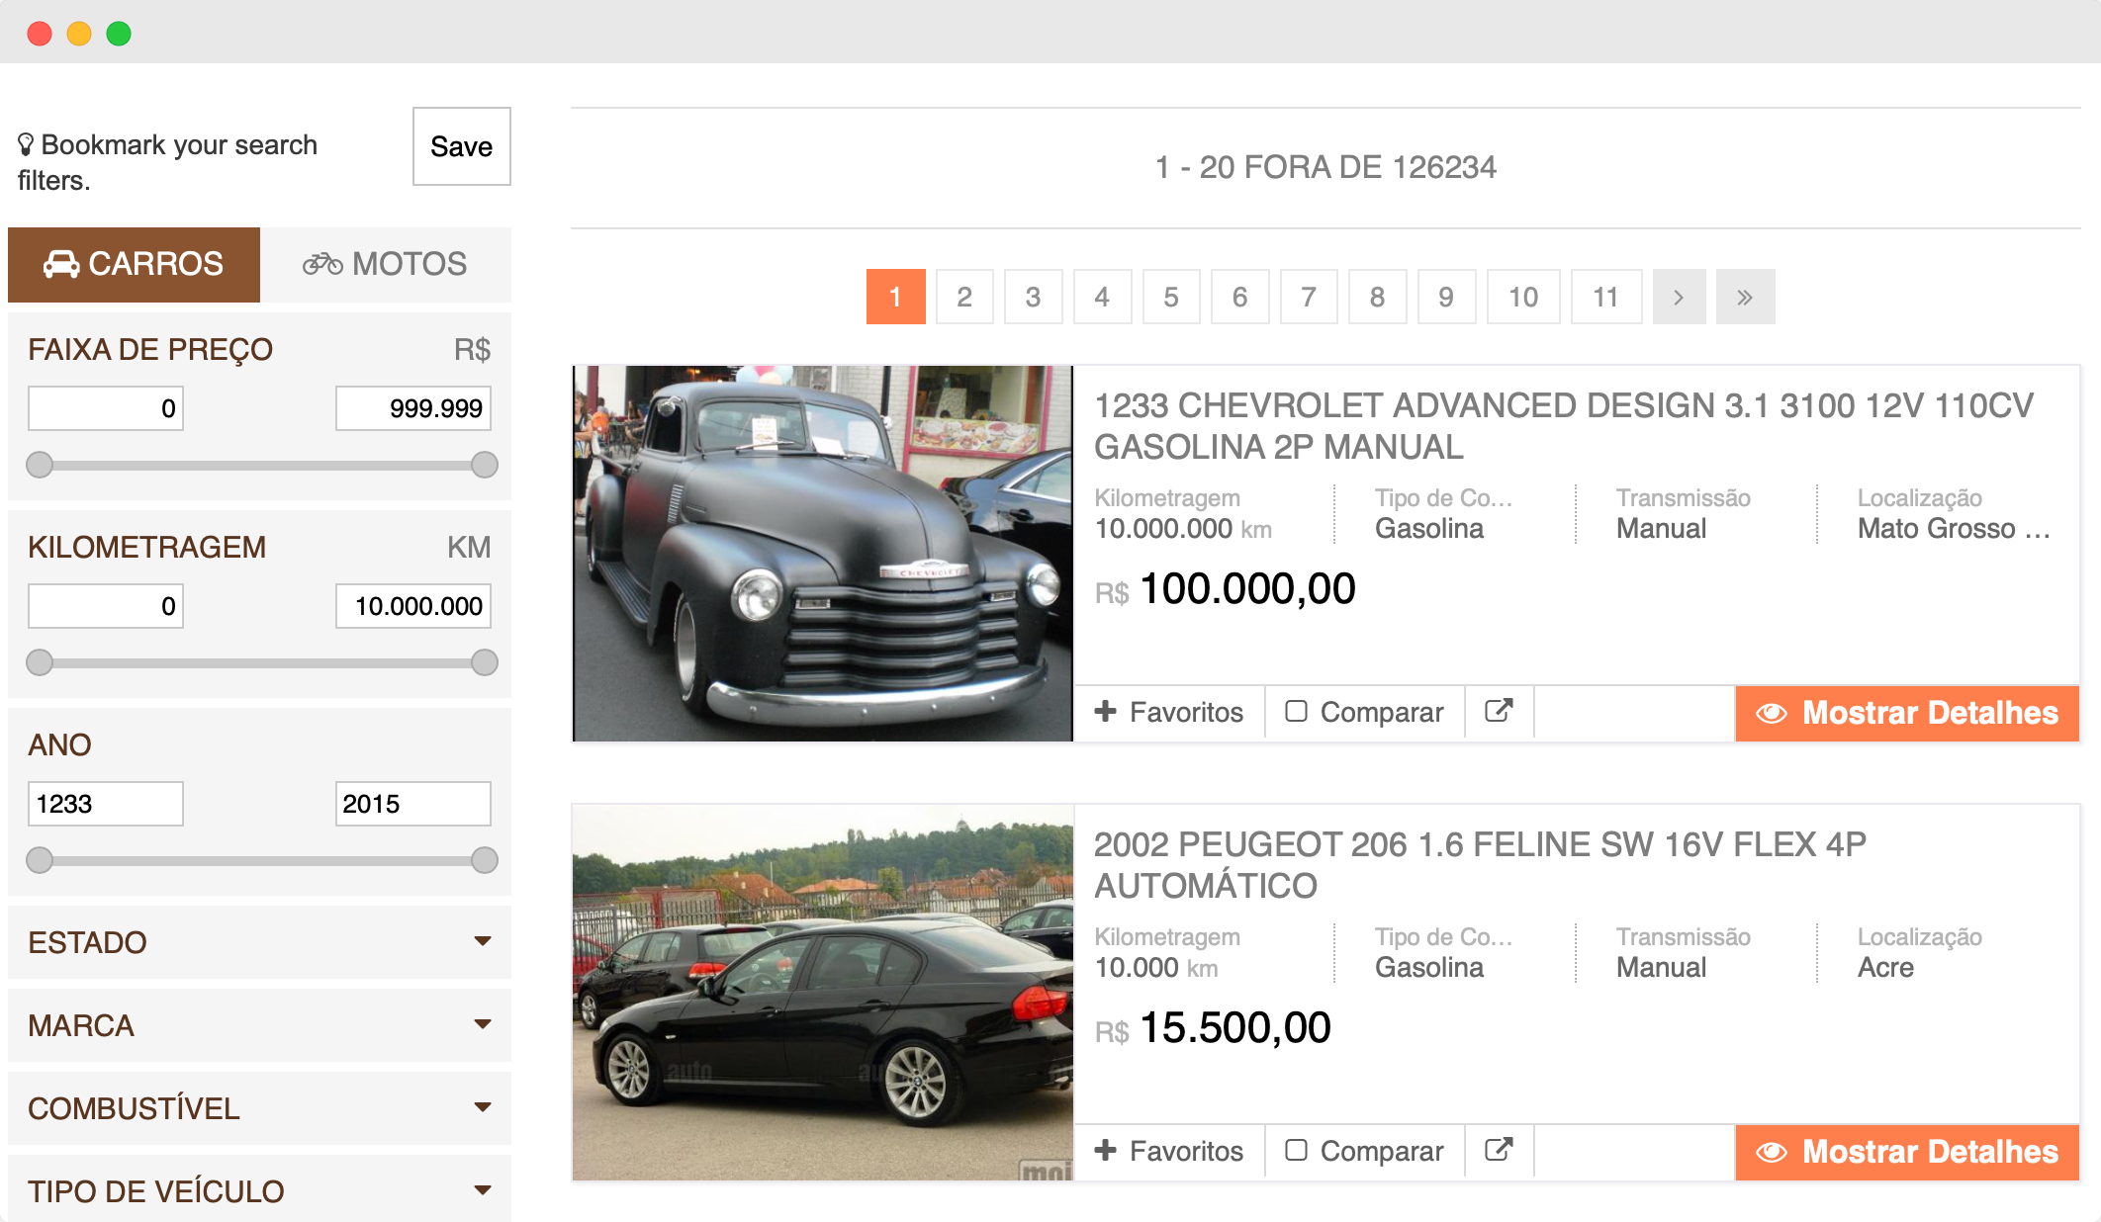Check Comparar box on Chevrolet listing
This screenshot has width=2101, height=1222.
(1296, 711)
